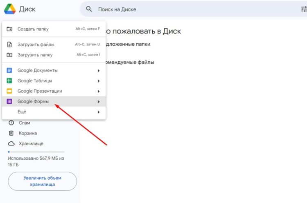307x203 pixels.
Task: Click the 'Alt+C, затем I' shortcut text
Action: (x=88, y=55)
